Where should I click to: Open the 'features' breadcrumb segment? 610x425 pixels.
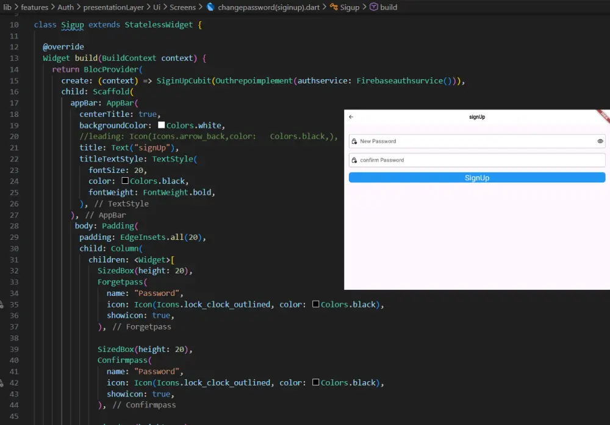pos(34,7)
